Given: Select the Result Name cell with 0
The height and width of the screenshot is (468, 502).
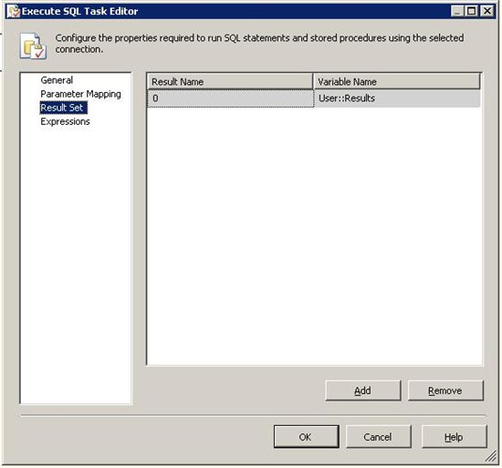Looking at the screenshot, I should pyautogui.click(x=230, y=99).
